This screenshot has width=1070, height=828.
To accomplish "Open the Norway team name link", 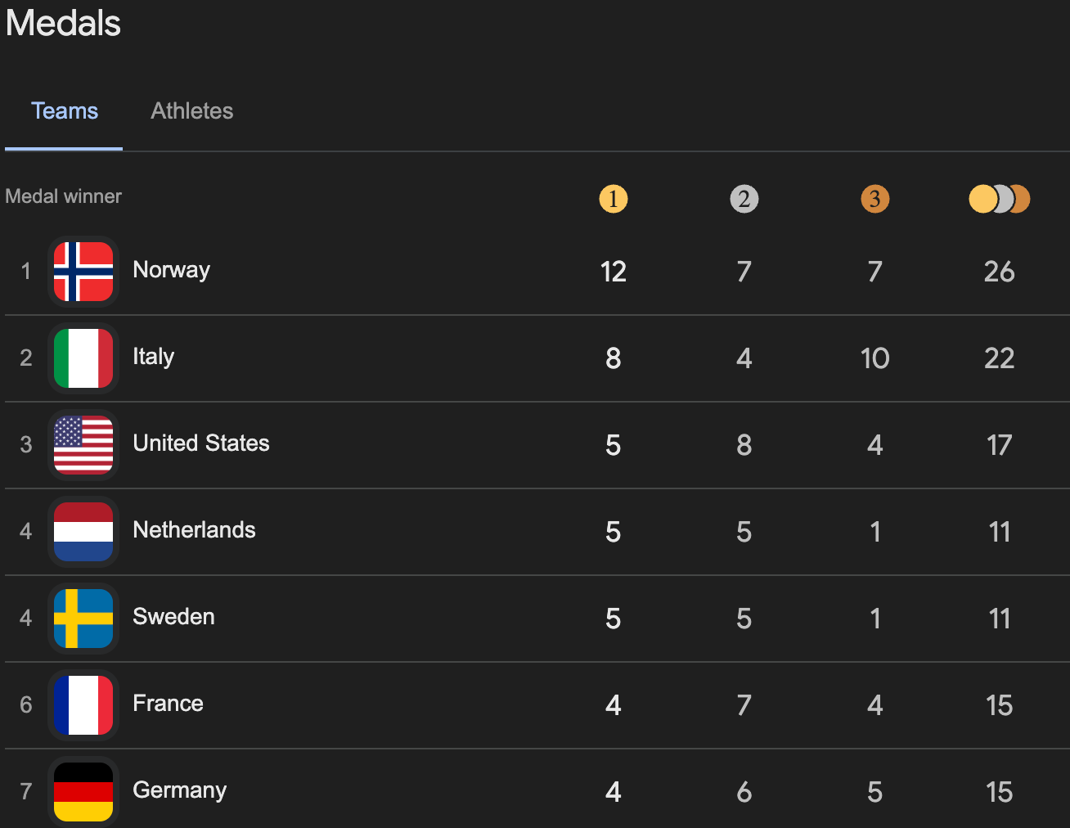I will coord(172,270).
